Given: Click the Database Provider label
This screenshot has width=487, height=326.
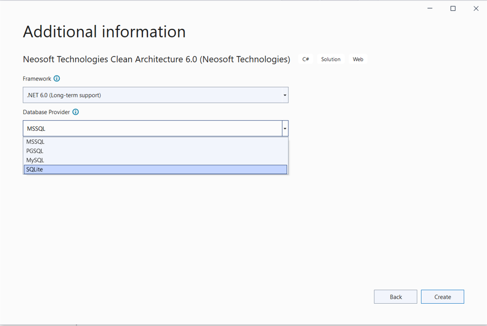Looking at the screenshot, I should coord(46,112).
